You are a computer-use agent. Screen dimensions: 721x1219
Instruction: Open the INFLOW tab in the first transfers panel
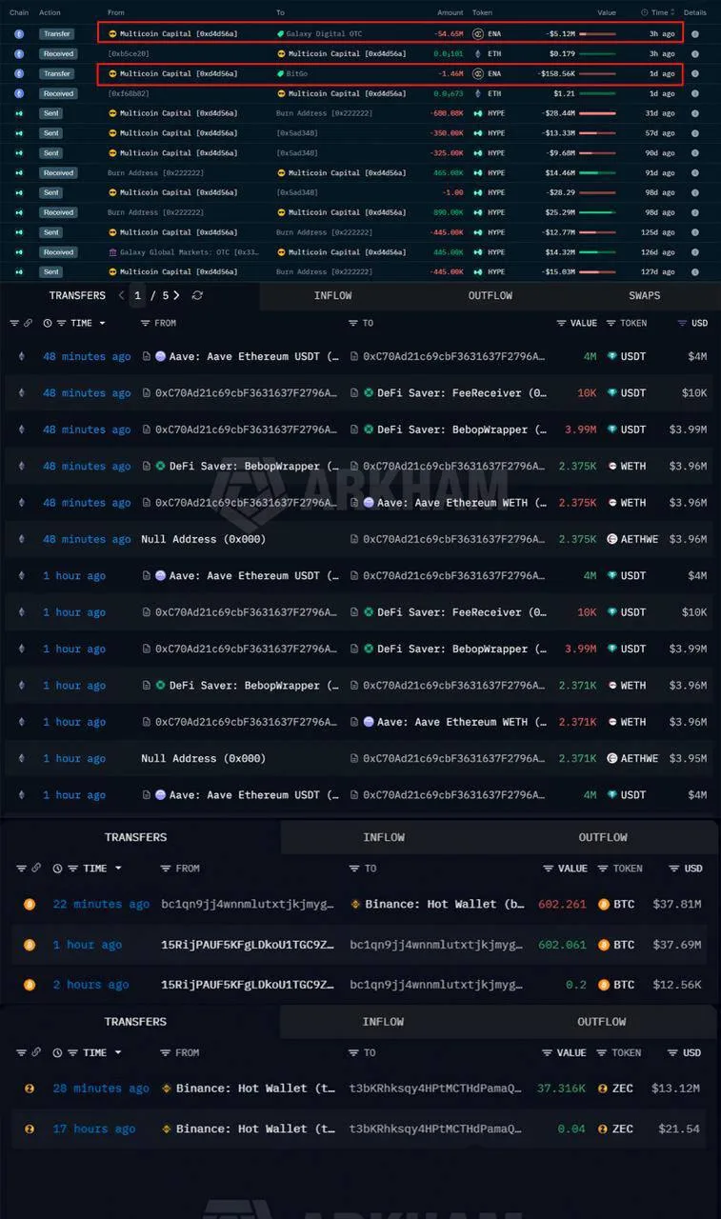(x=332, y=295)
